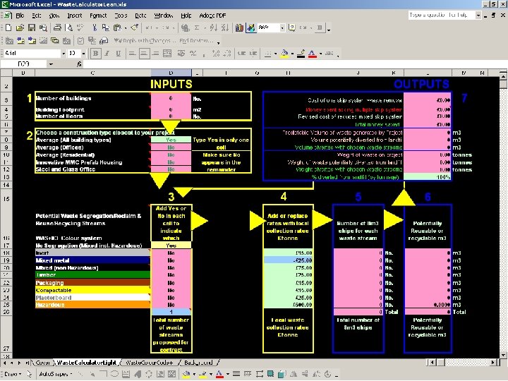Click the Line Color swatch on Drawing toolbar
The height and width of the screenshot is (381, 508).
click(203, 374)
